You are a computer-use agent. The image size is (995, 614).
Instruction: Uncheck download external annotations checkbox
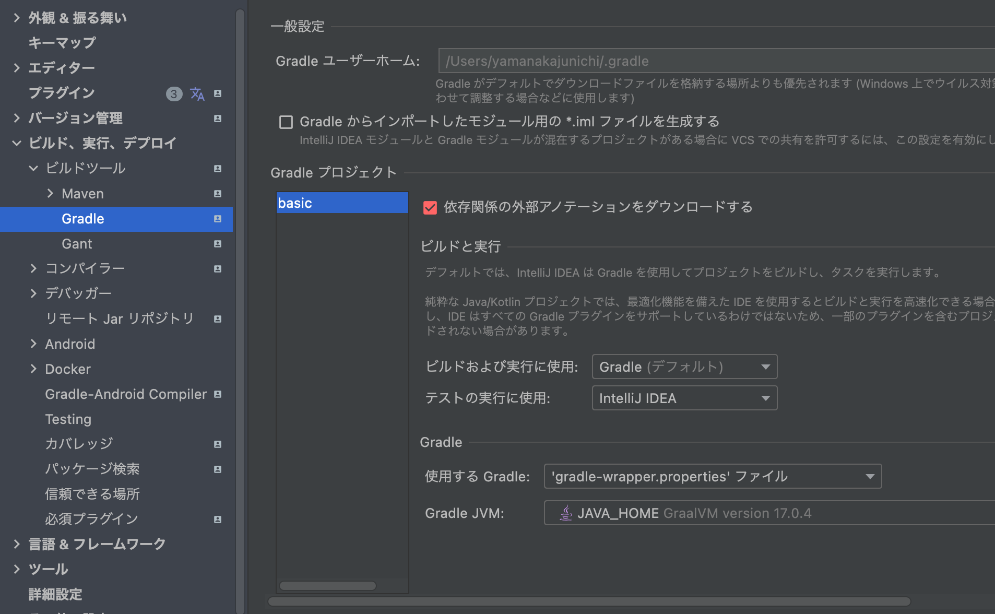point(430,208)
